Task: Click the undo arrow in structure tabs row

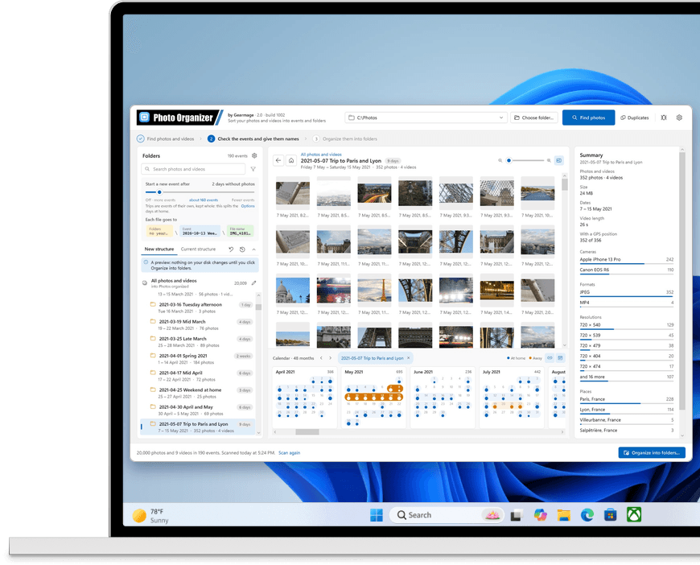Action: coord(231,250)
